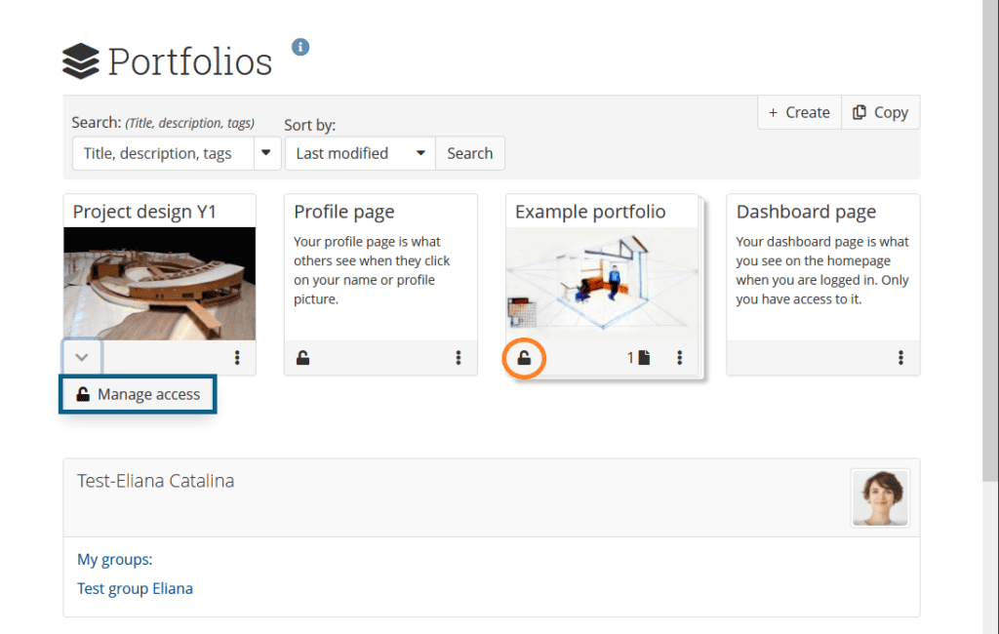
Task: Open search field type dropdown arrow
Action: pos(266,153)
